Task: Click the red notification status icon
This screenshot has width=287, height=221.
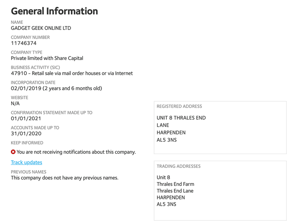Action: tap(13, 152)
